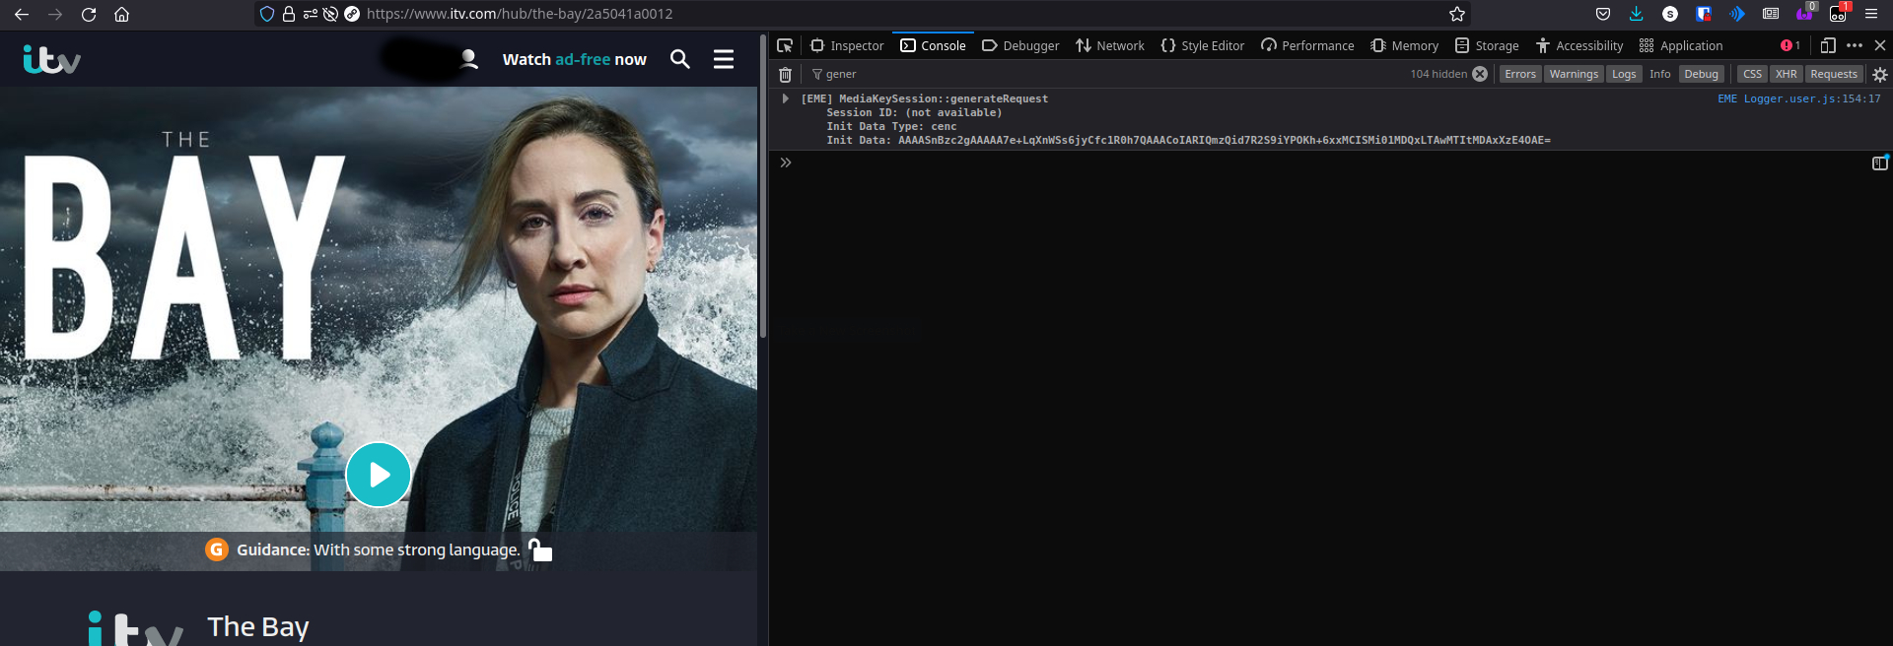The width and height of the screenshot is (1893, 646).
Task: Select the Console tab
Action: (933, 45)
